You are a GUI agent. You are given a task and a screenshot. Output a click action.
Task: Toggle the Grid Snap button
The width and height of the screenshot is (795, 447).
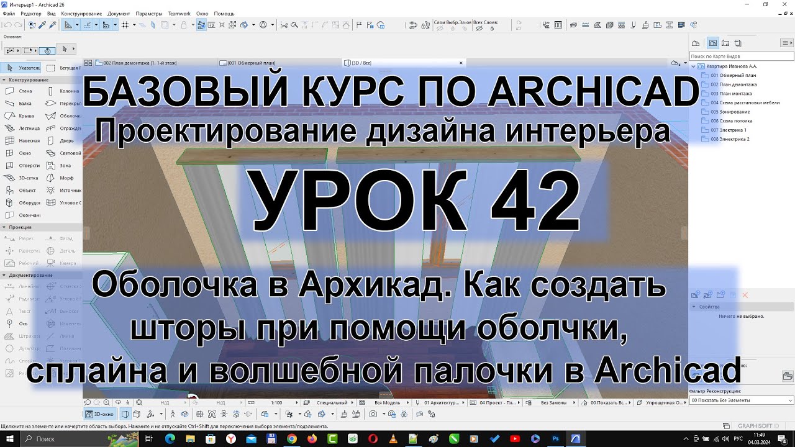[125, 25]
